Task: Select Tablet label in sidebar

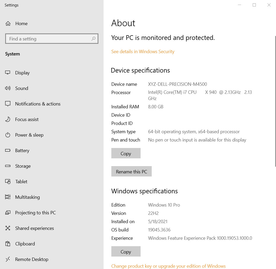Action: click(21, 181)
